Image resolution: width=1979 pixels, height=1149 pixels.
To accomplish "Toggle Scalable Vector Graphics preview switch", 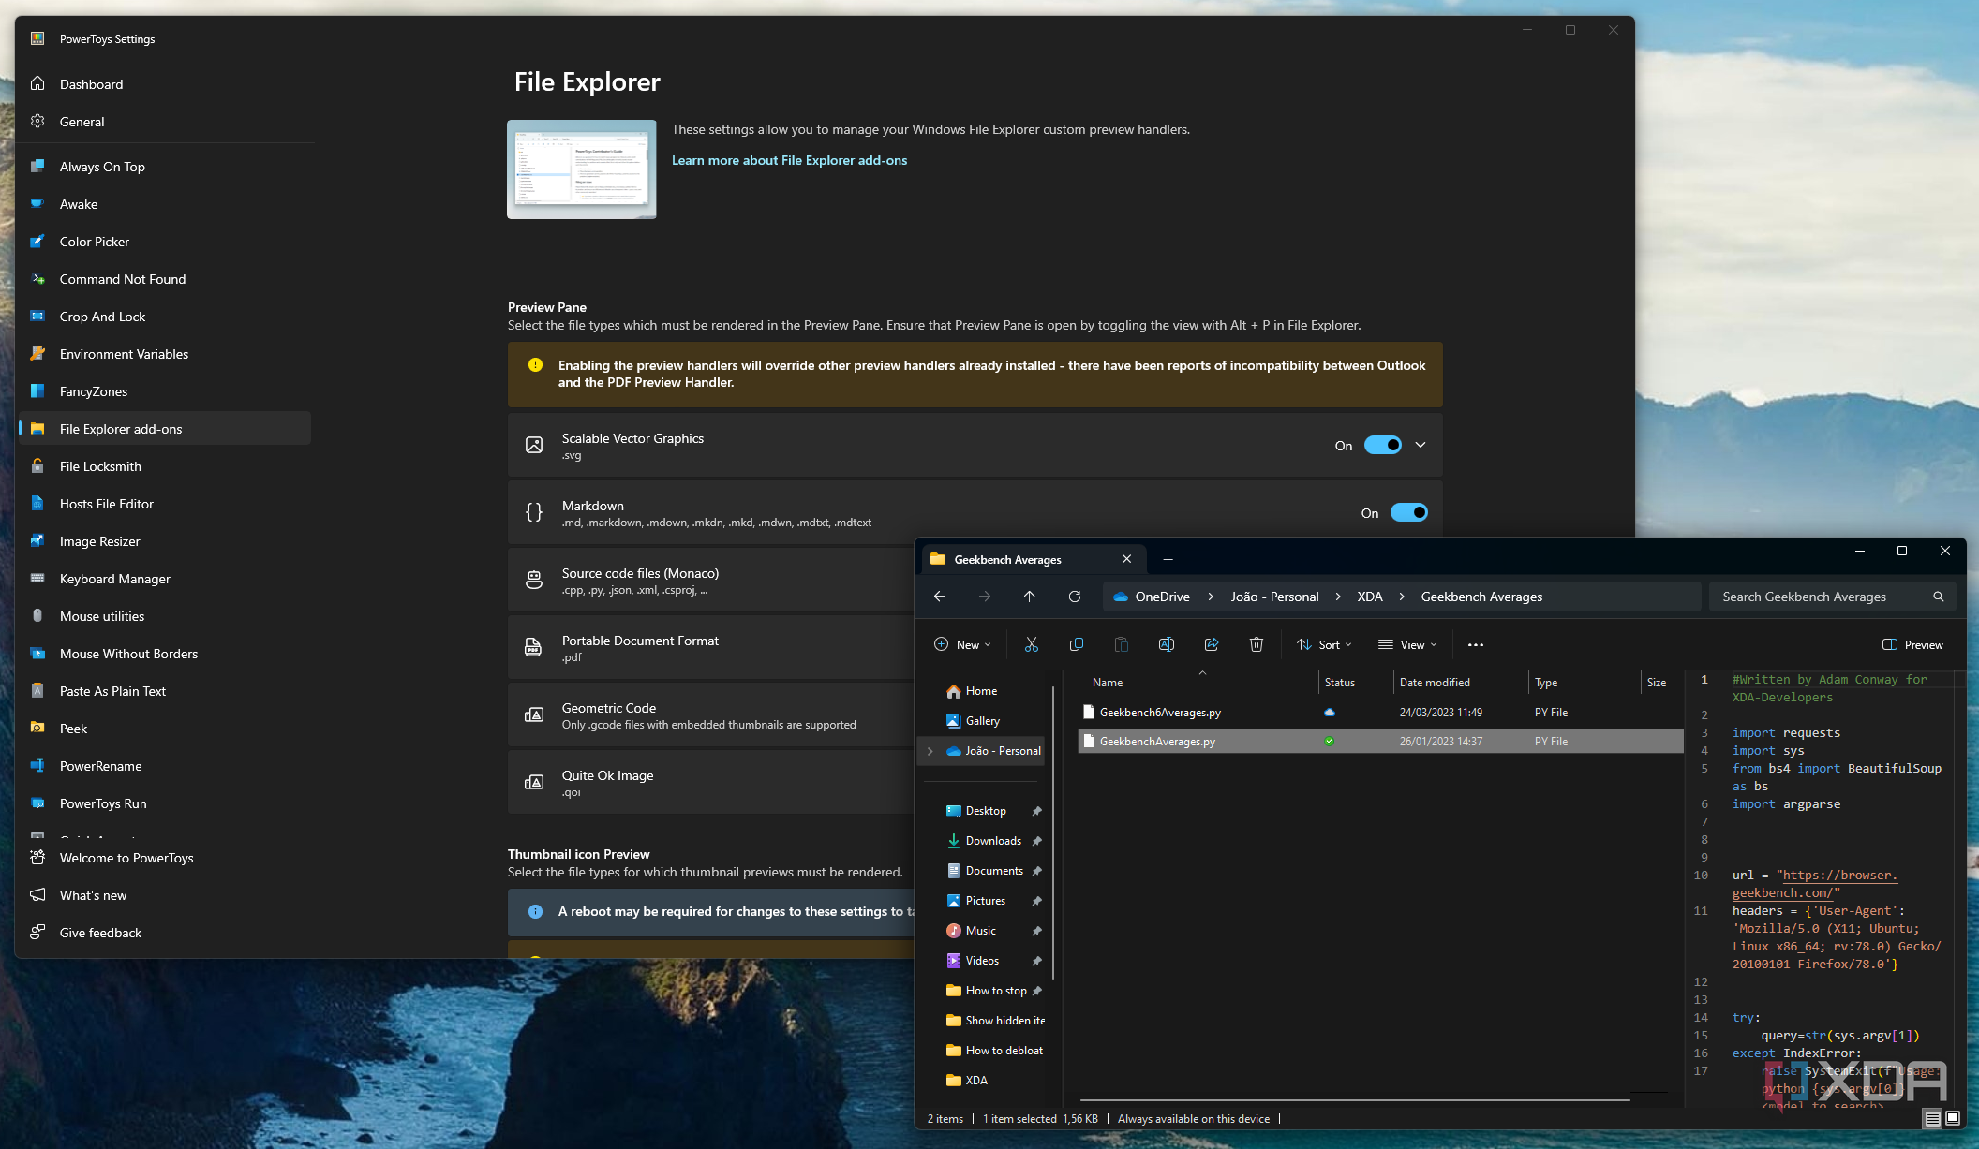I will 1383,445.
